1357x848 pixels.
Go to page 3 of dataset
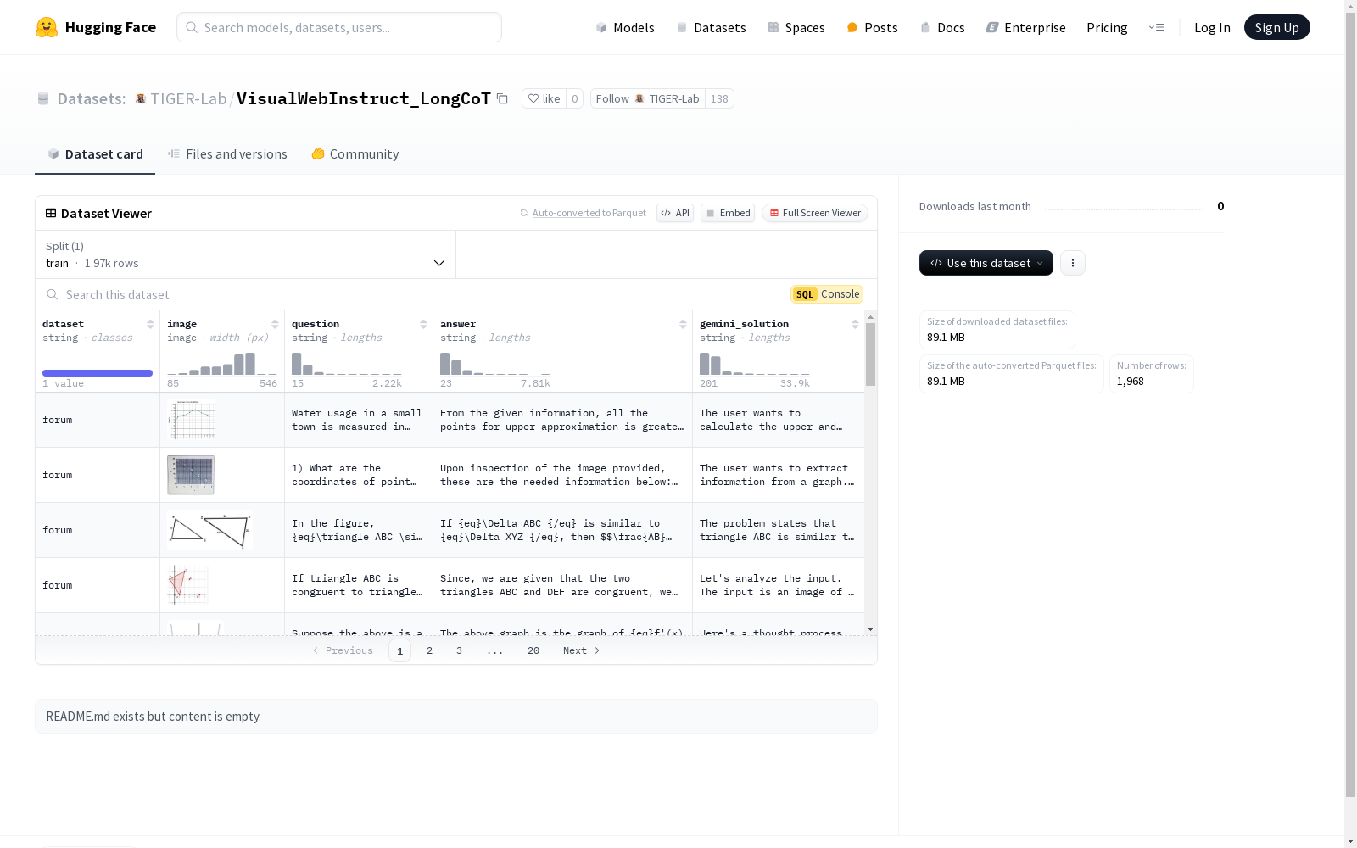point(460,650)
